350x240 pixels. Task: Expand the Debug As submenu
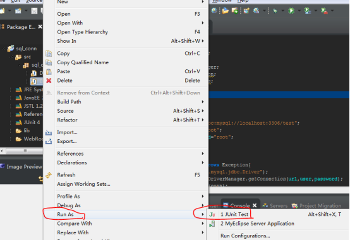[x=203, y=205]
